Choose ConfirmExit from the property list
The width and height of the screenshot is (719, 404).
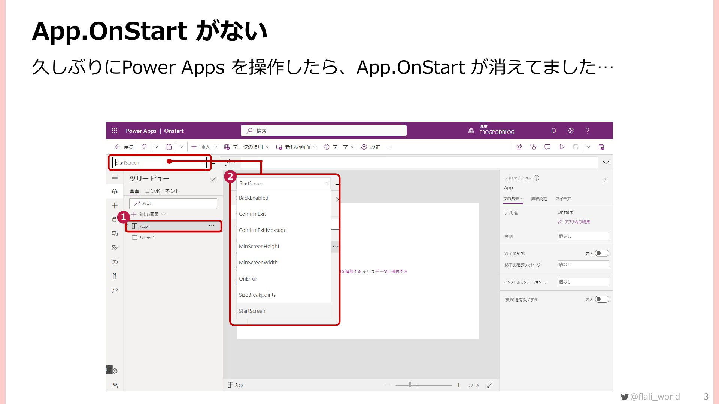(x=284, y=214)
